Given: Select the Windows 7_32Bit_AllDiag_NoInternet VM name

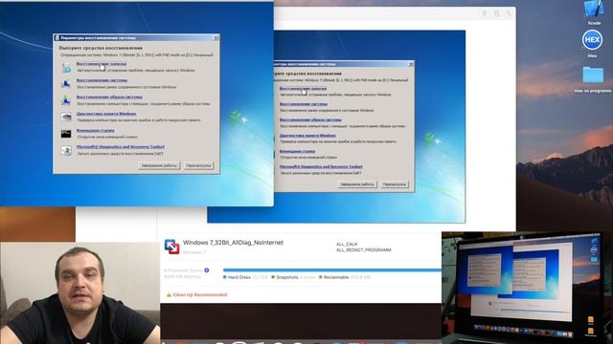Looking at the screenshot, I should (x=233, y=243).
